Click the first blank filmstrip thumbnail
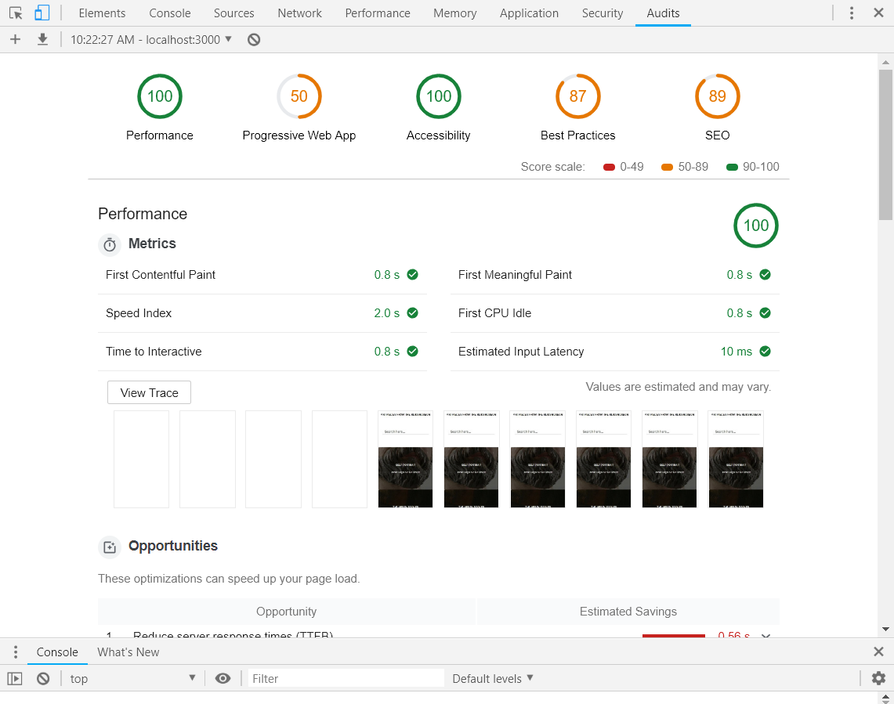894x704 pixels. click(141, 459)
